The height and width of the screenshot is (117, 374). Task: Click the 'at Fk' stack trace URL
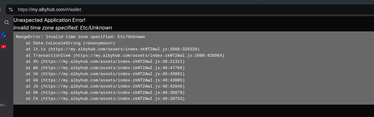pyautogui.click(x=113, y=98)
